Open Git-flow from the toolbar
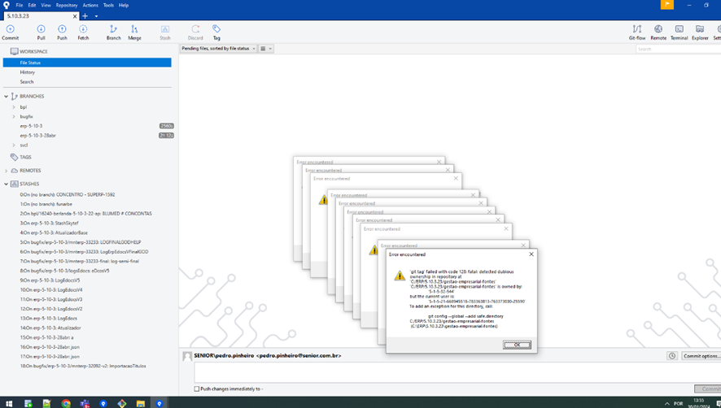 coord(637,33)
